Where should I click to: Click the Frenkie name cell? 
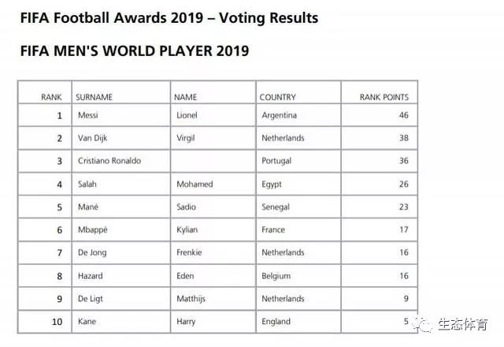click(213, 252)
